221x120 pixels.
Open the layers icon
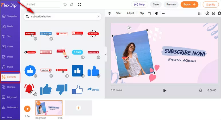pyautogui.click(x=214, y=13)
